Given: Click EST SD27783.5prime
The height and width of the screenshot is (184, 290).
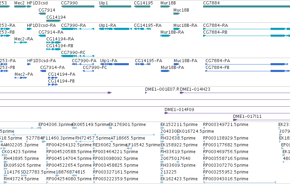Looking at the screenshot, I should 38,172.
